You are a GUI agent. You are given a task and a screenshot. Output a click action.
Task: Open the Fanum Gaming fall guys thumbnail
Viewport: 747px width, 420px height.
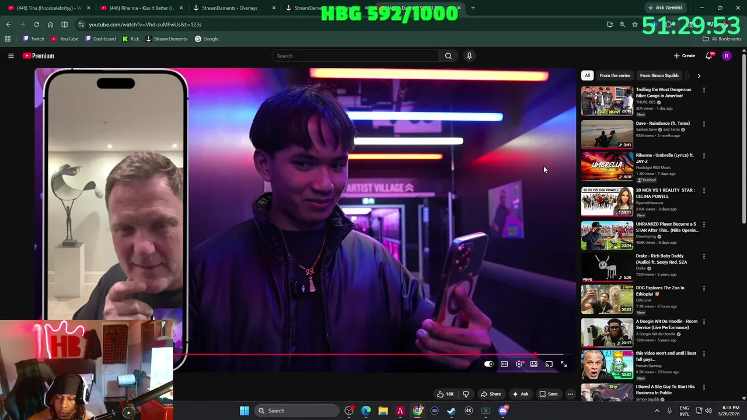(x=607, y=365)
